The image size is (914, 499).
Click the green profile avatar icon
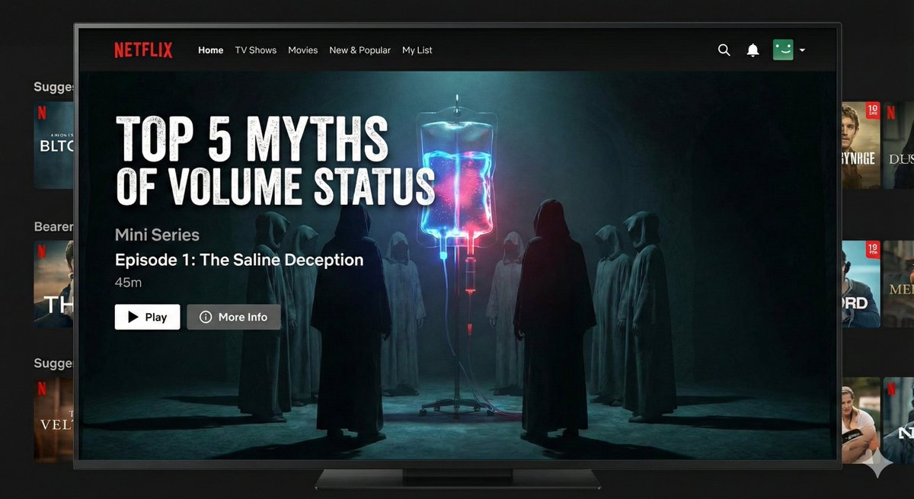coord(782,49)
